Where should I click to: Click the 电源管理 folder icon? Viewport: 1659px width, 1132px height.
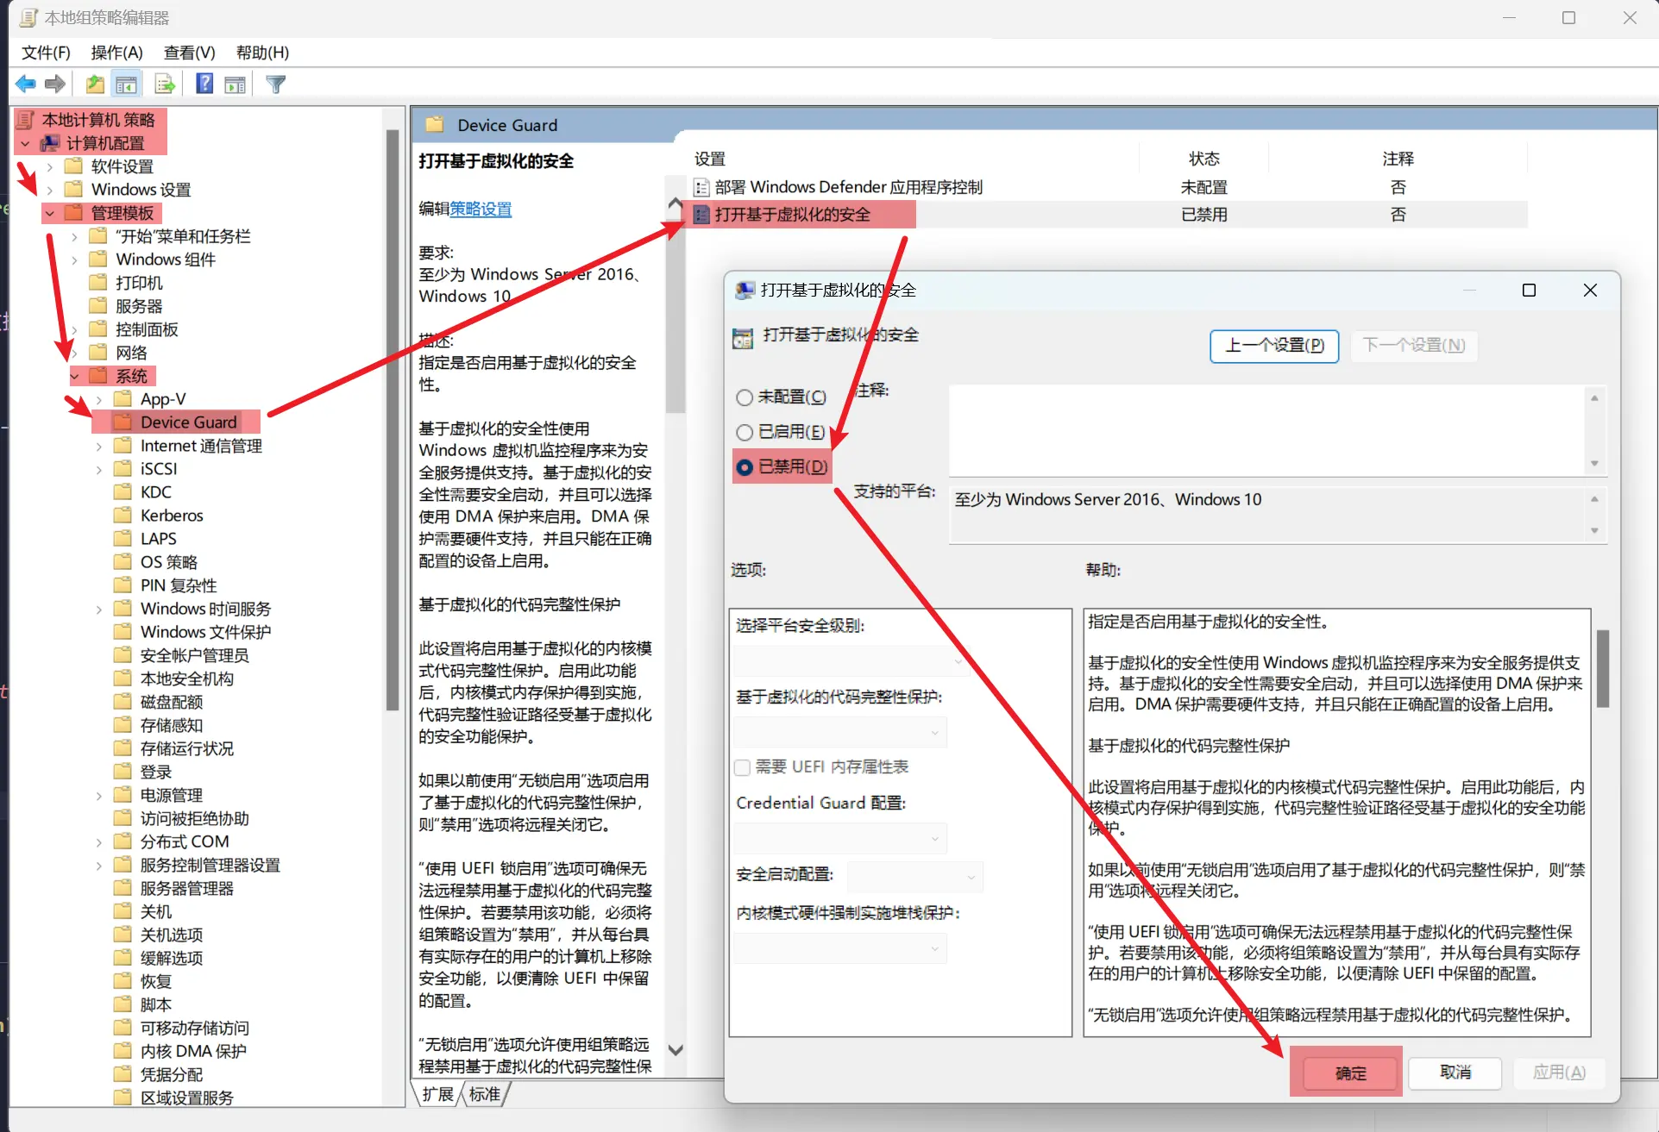pyautogui.click(x=123, y=794)
